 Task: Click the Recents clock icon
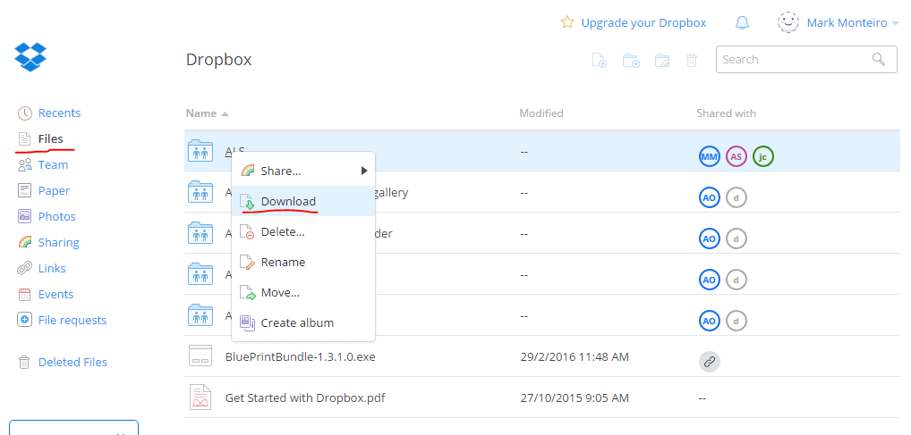click(x=24, y=113)
